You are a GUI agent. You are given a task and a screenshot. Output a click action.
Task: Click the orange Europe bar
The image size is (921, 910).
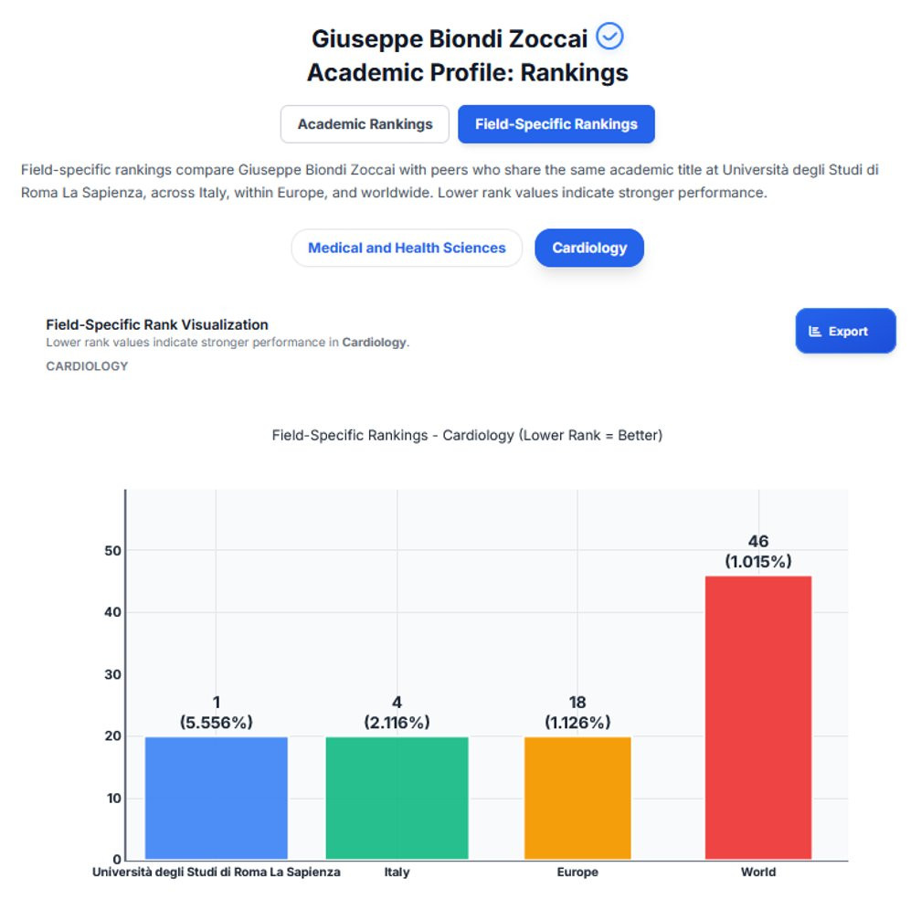577,798
